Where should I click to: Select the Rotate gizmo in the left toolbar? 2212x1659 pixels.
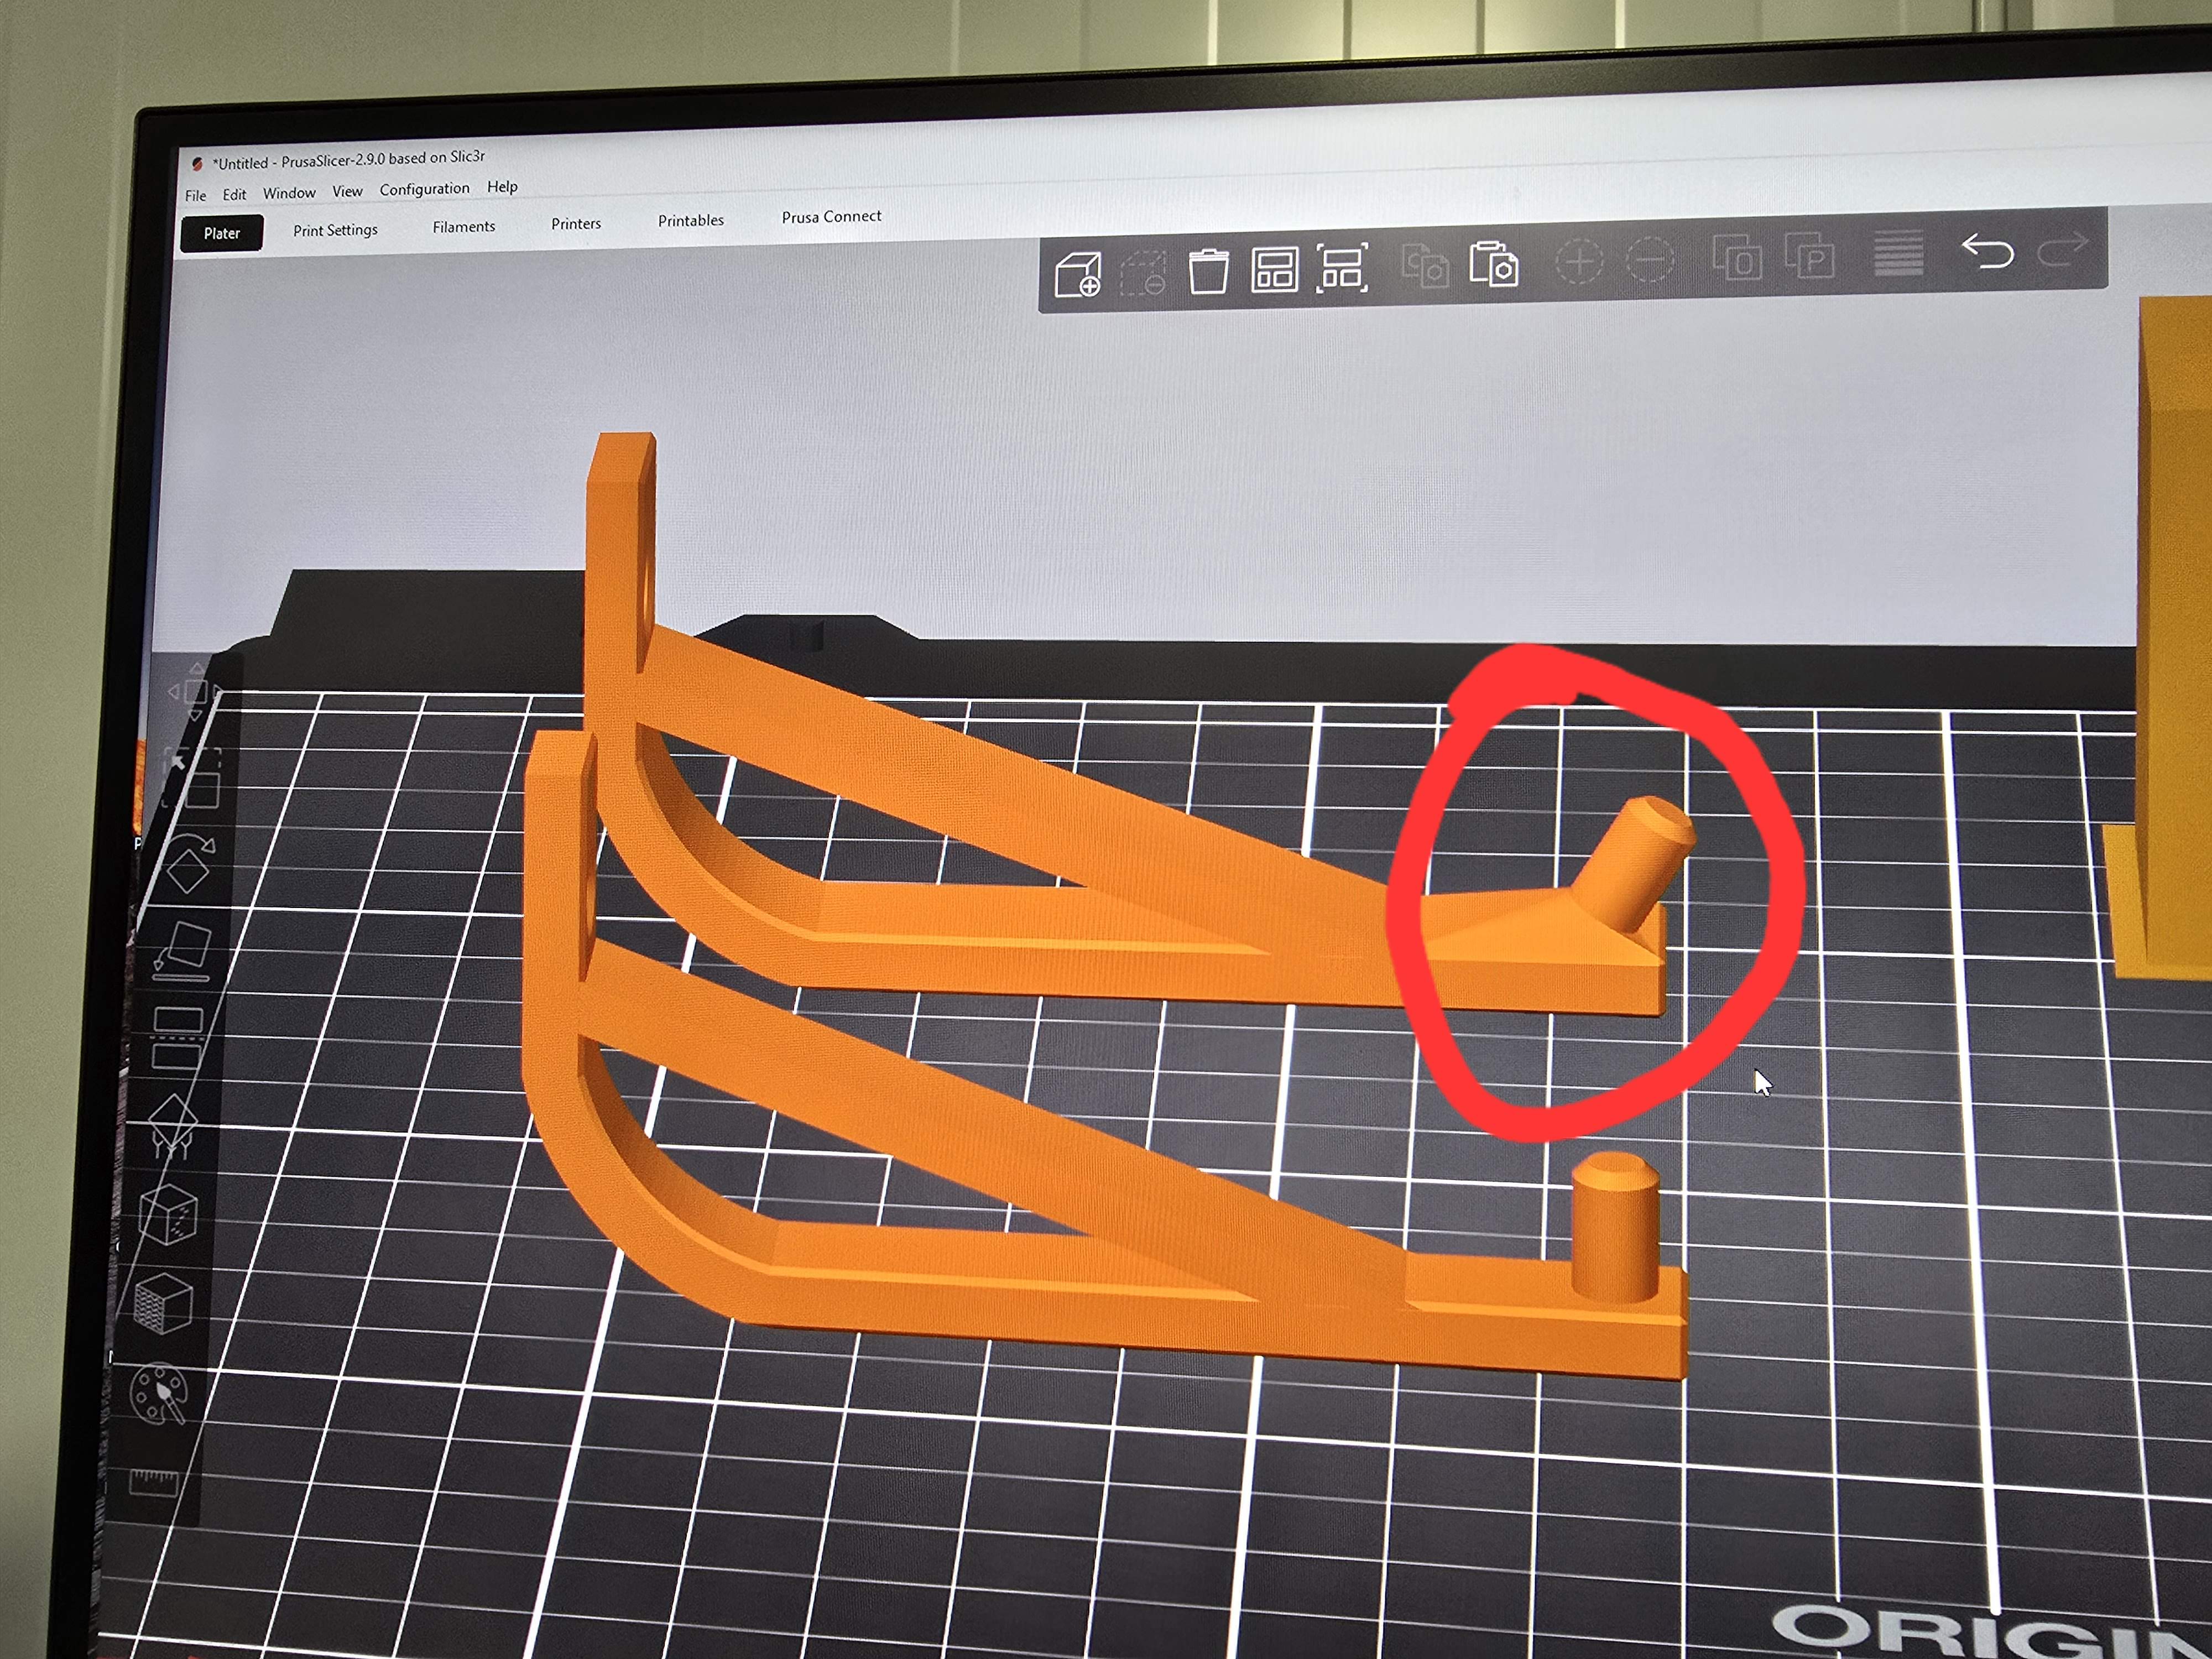(188, 864)
